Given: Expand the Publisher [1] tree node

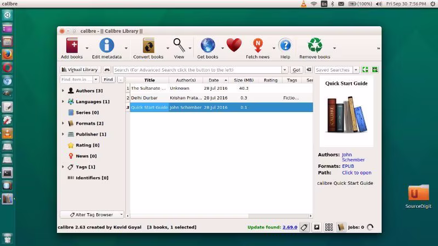Looking at the screenshot, I should [63, 134].
